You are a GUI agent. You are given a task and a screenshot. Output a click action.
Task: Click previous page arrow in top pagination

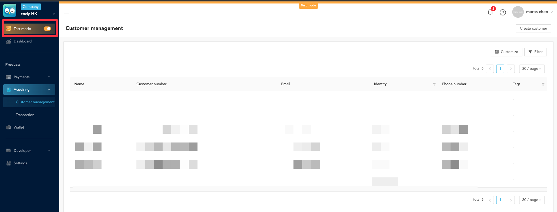490,69
